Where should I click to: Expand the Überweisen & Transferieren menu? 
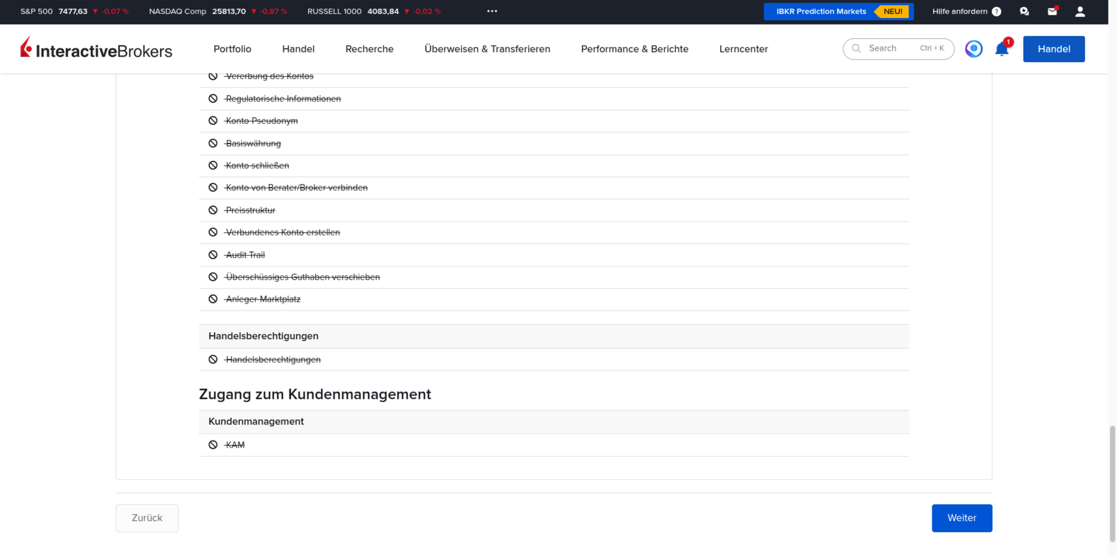(487, 49)
